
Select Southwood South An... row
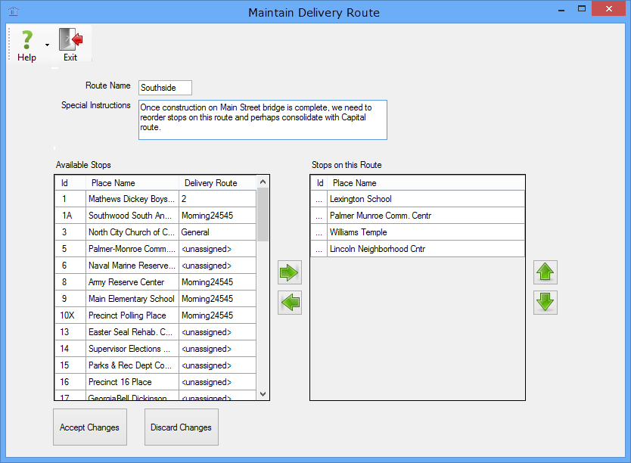[155, 216]
